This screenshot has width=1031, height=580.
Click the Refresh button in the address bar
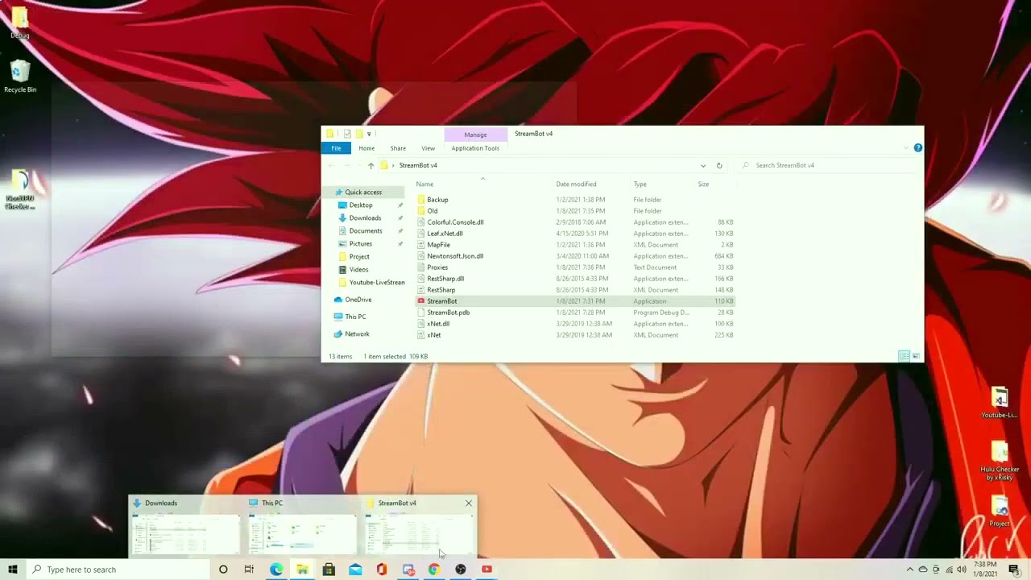click(719, 165)
